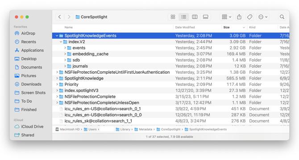The width and height of the screenshot is (299, 160).
Task: Click the search magnifier icon
Action: click(282, 17)
